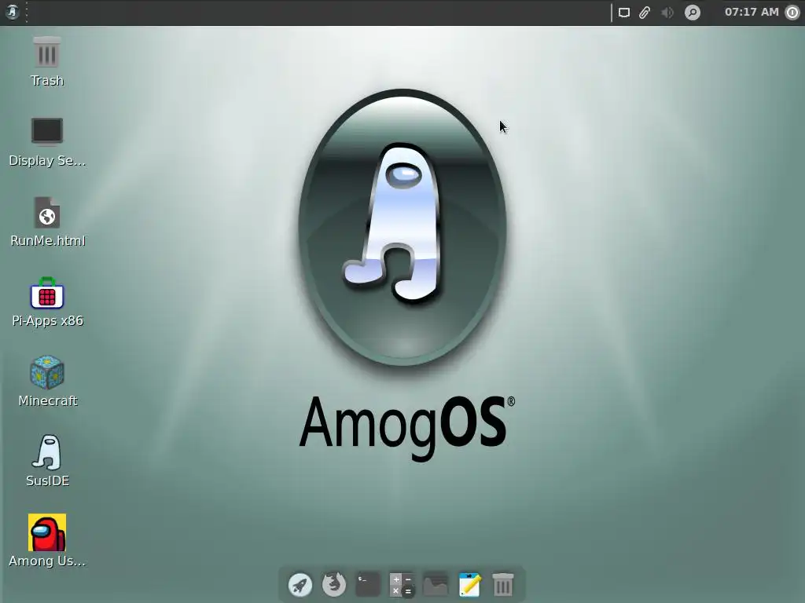Open the AmogOS applications menu icon in the panel

coord(13,12)
